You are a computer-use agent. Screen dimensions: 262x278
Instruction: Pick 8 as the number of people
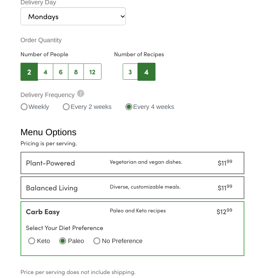click(x=76, y=72)
